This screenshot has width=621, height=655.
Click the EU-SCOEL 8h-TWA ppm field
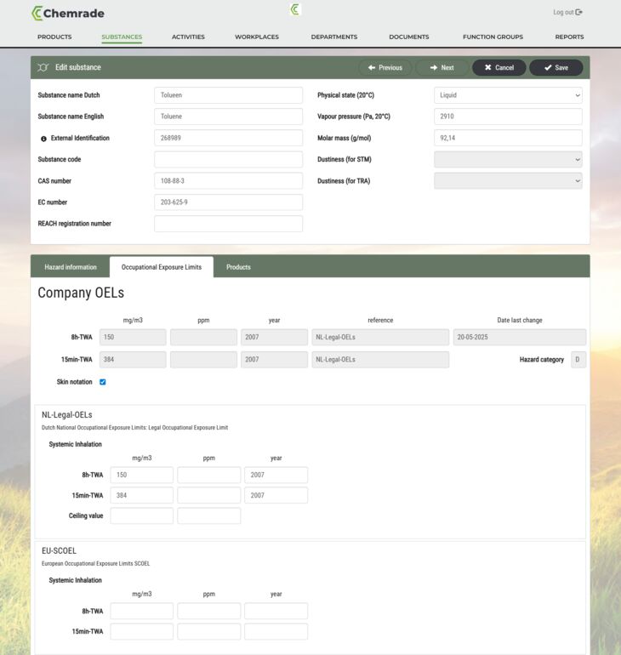208,611
